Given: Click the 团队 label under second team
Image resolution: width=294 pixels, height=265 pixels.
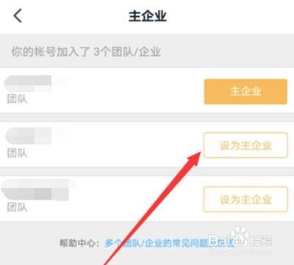Looking at the screenshot, I should click(x=17, y=153).
